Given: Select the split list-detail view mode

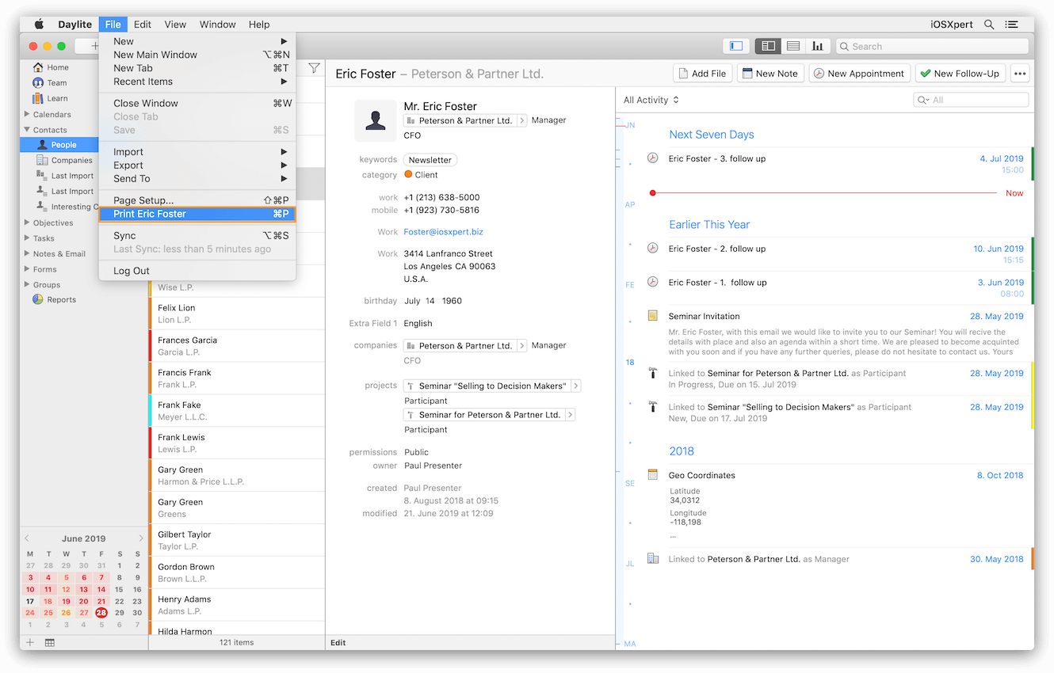Looking at the screenshot, I should 768,46.
